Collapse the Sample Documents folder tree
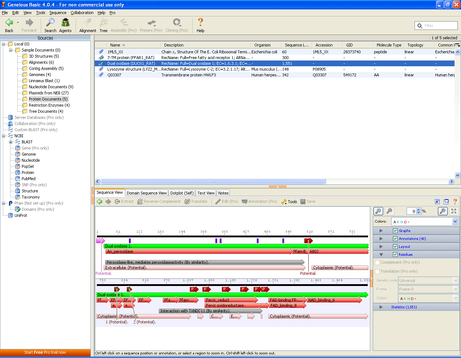 point(11,50)
